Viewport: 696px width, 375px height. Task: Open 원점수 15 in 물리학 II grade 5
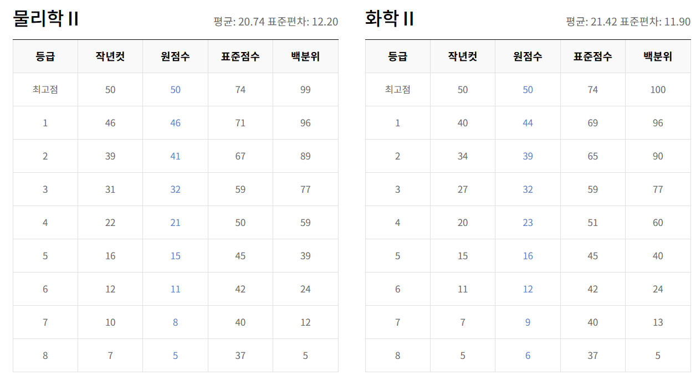tap(175, 256)
